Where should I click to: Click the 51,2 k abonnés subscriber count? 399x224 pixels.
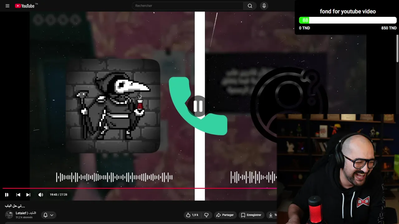click(x=24, y=217)
